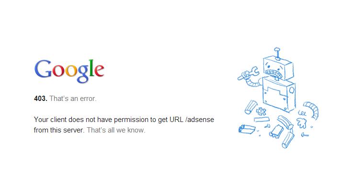The height and width of the screenshot is (177, 354).
Task: Click the robot's detached glove hand
Action: coord(301,122)
